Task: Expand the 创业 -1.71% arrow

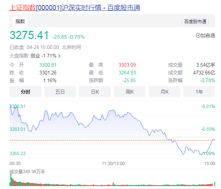Action: 59,56
